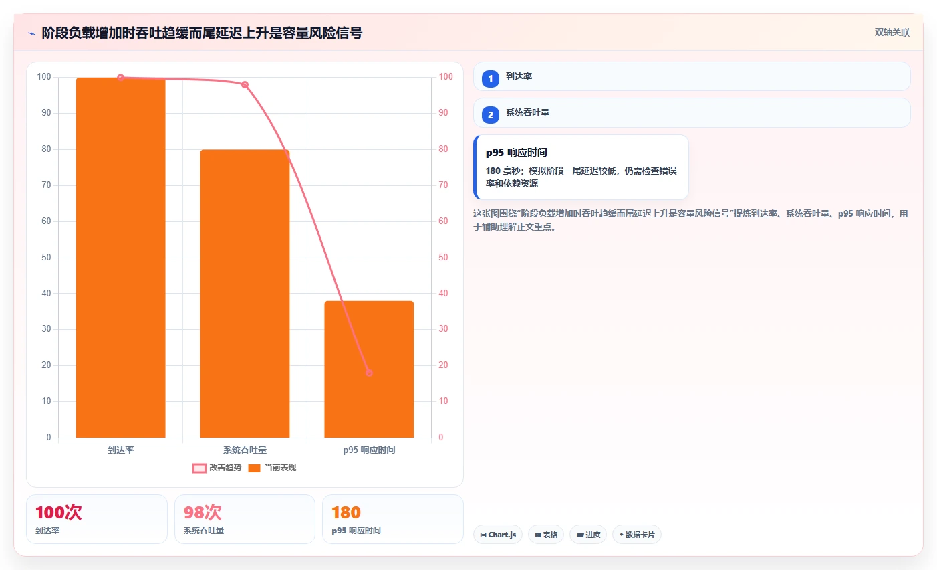This screenshot has height=570, width=937.
Task: Click the x-axis label 系统吞吐量
Action: click(245, 450)
